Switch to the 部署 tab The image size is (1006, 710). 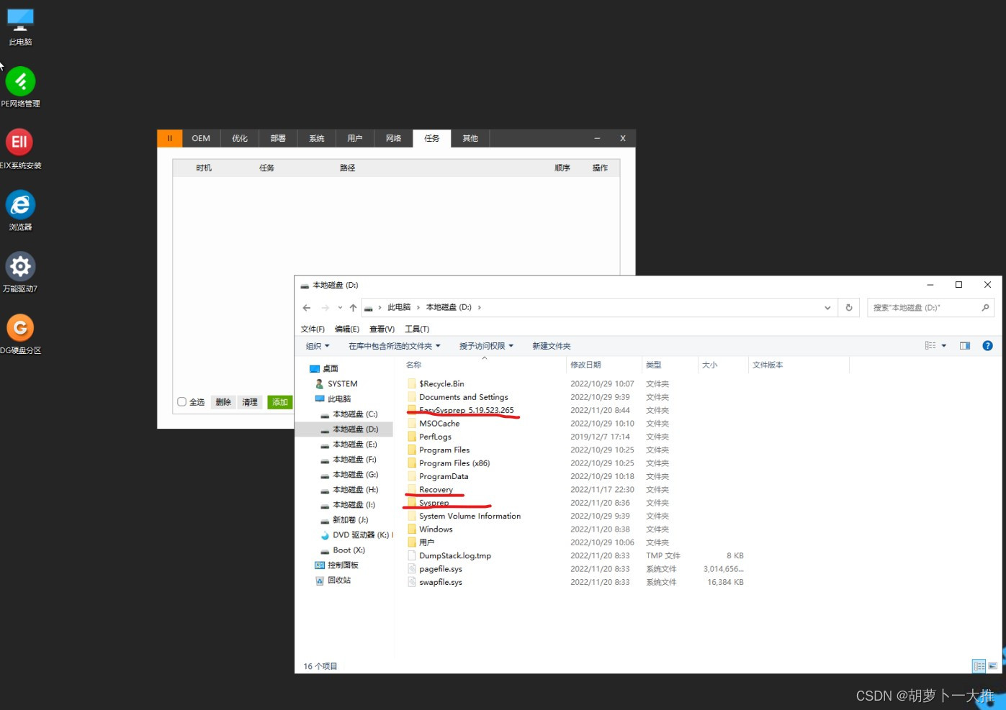(x=278, y=138)
